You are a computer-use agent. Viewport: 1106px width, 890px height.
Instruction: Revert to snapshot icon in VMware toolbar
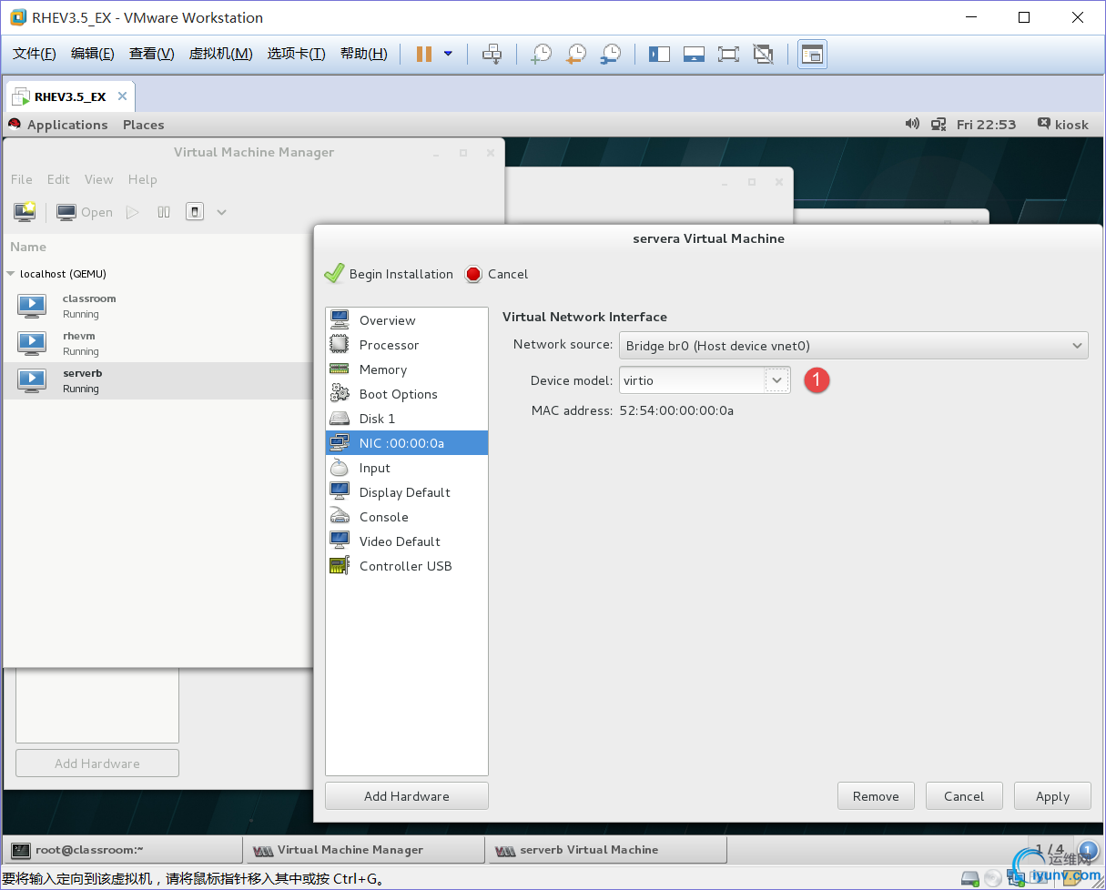pyautogui.click(x=575, y=54)
